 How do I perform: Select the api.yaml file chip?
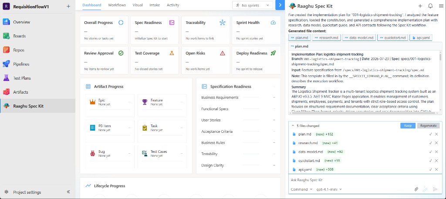[x=421, y=37]
